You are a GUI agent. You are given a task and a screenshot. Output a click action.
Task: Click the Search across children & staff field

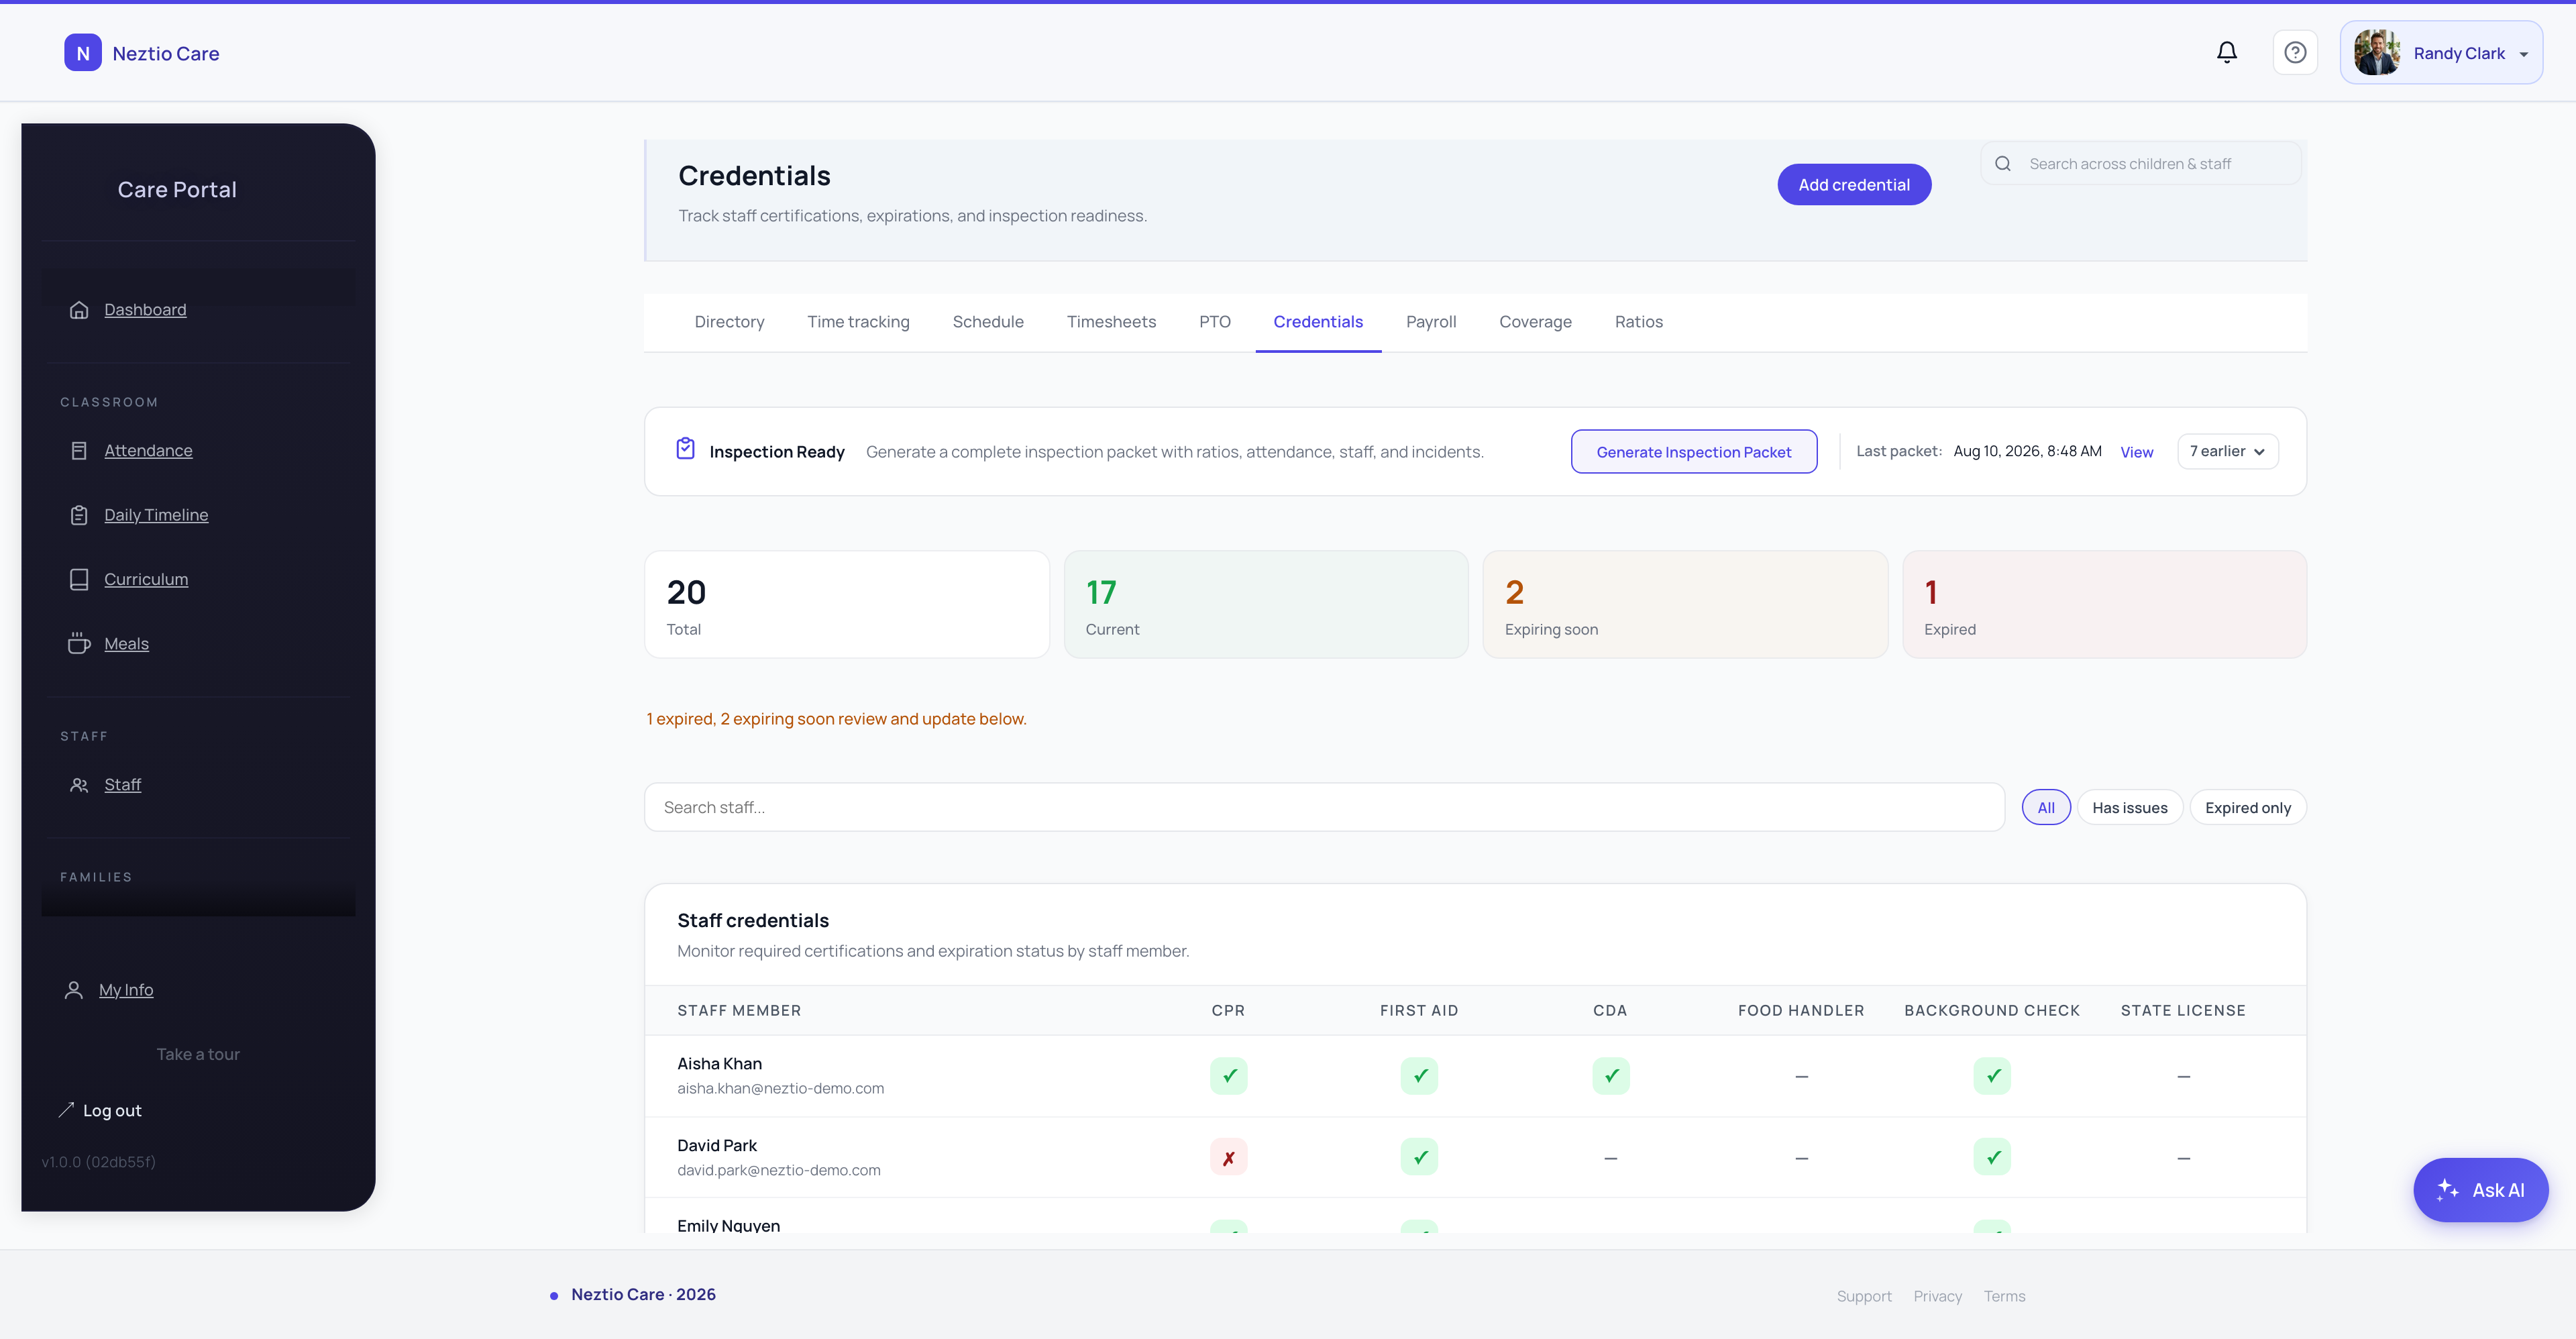2141,164
